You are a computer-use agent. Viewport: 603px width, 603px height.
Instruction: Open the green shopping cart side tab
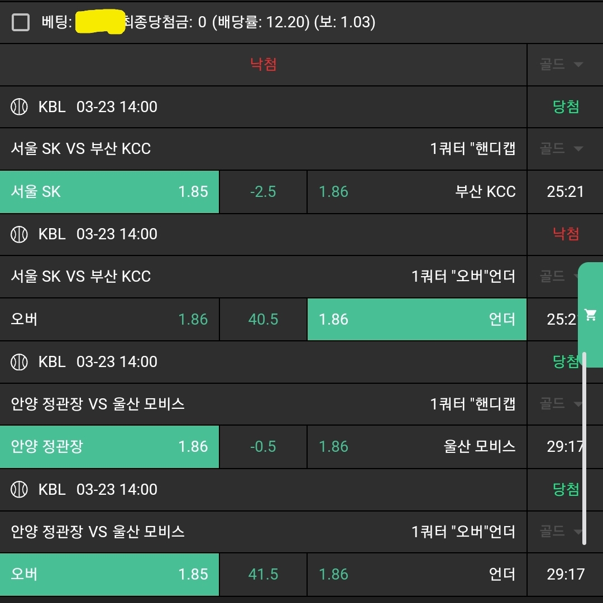point(590,315)
